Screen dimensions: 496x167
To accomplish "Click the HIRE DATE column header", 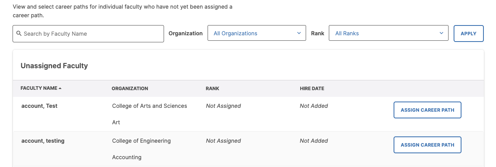I will (x=312, y=89).
